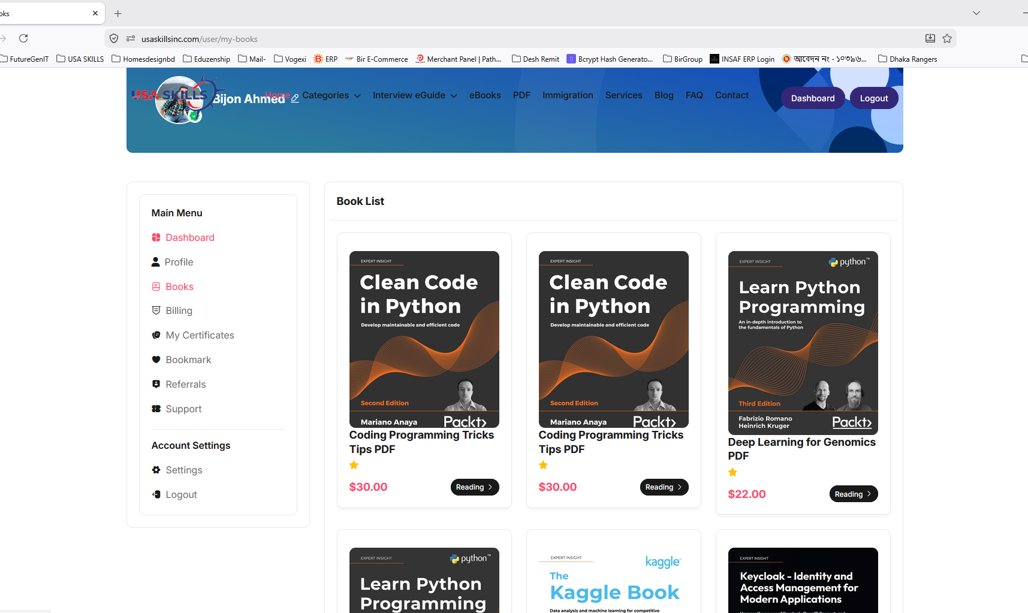Open the Dhaka Rangers bookmarks folder

(908, 59)
